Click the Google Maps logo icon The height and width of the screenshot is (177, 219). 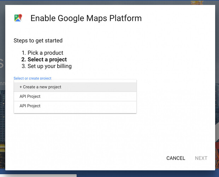[x=18, y=18]
